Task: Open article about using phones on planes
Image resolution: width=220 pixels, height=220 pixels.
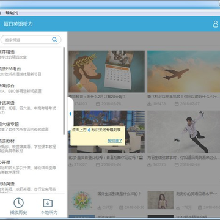Action: pos(183,97)
